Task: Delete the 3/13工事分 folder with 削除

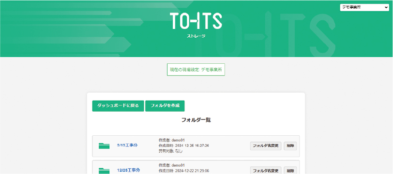Action: (x=290, y=146)
